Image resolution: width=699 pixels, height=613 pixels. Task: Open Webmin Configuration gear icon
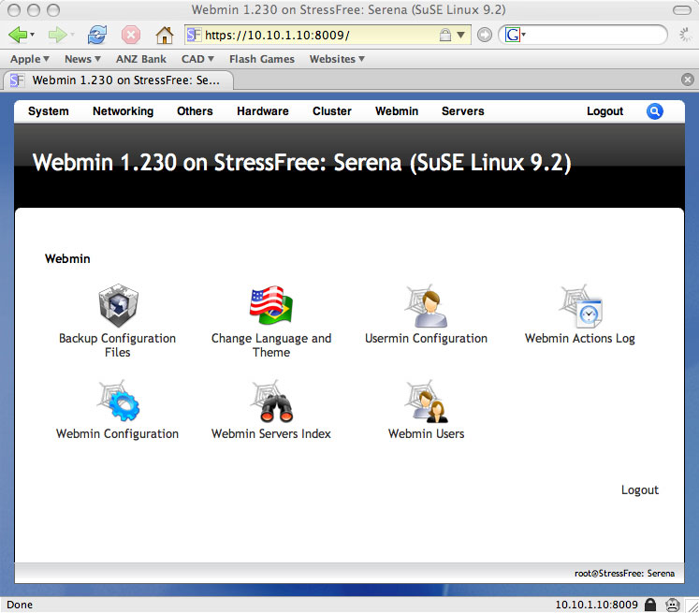tap(118, 401)
